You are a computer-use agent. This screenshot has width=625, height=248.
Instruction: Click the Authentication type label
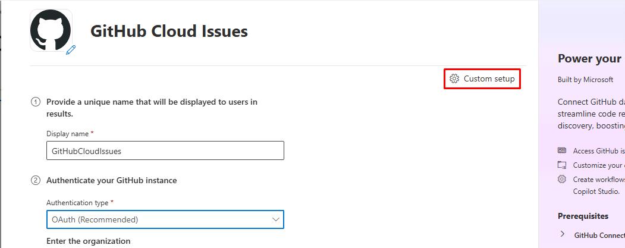pyautogui.click(x=77, y=203)
